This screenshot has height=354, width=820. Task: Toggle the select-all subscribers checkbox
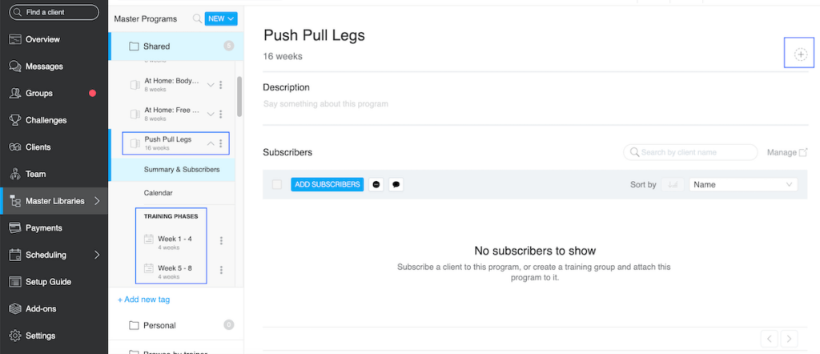click(x=277, y=184)
